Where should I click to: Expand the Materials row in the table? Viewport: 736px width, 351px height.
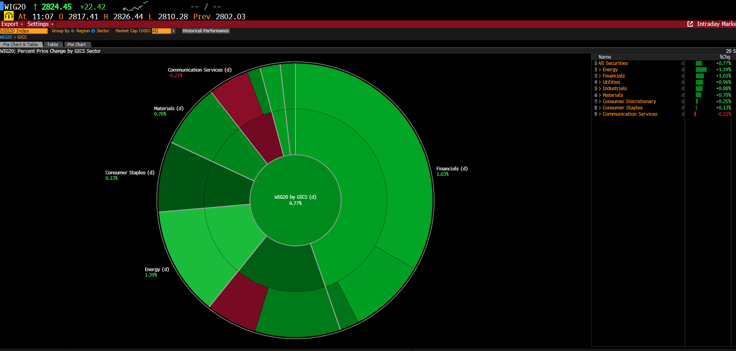tap(600, 95)
